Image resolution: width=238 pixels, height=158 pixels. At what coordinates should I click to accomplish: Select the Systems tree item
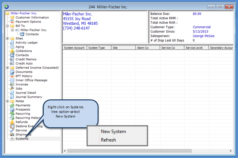point(22,139)
